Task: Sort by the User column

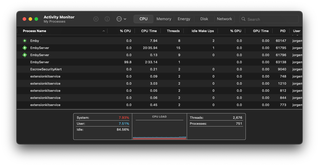Action: (297, 31)
